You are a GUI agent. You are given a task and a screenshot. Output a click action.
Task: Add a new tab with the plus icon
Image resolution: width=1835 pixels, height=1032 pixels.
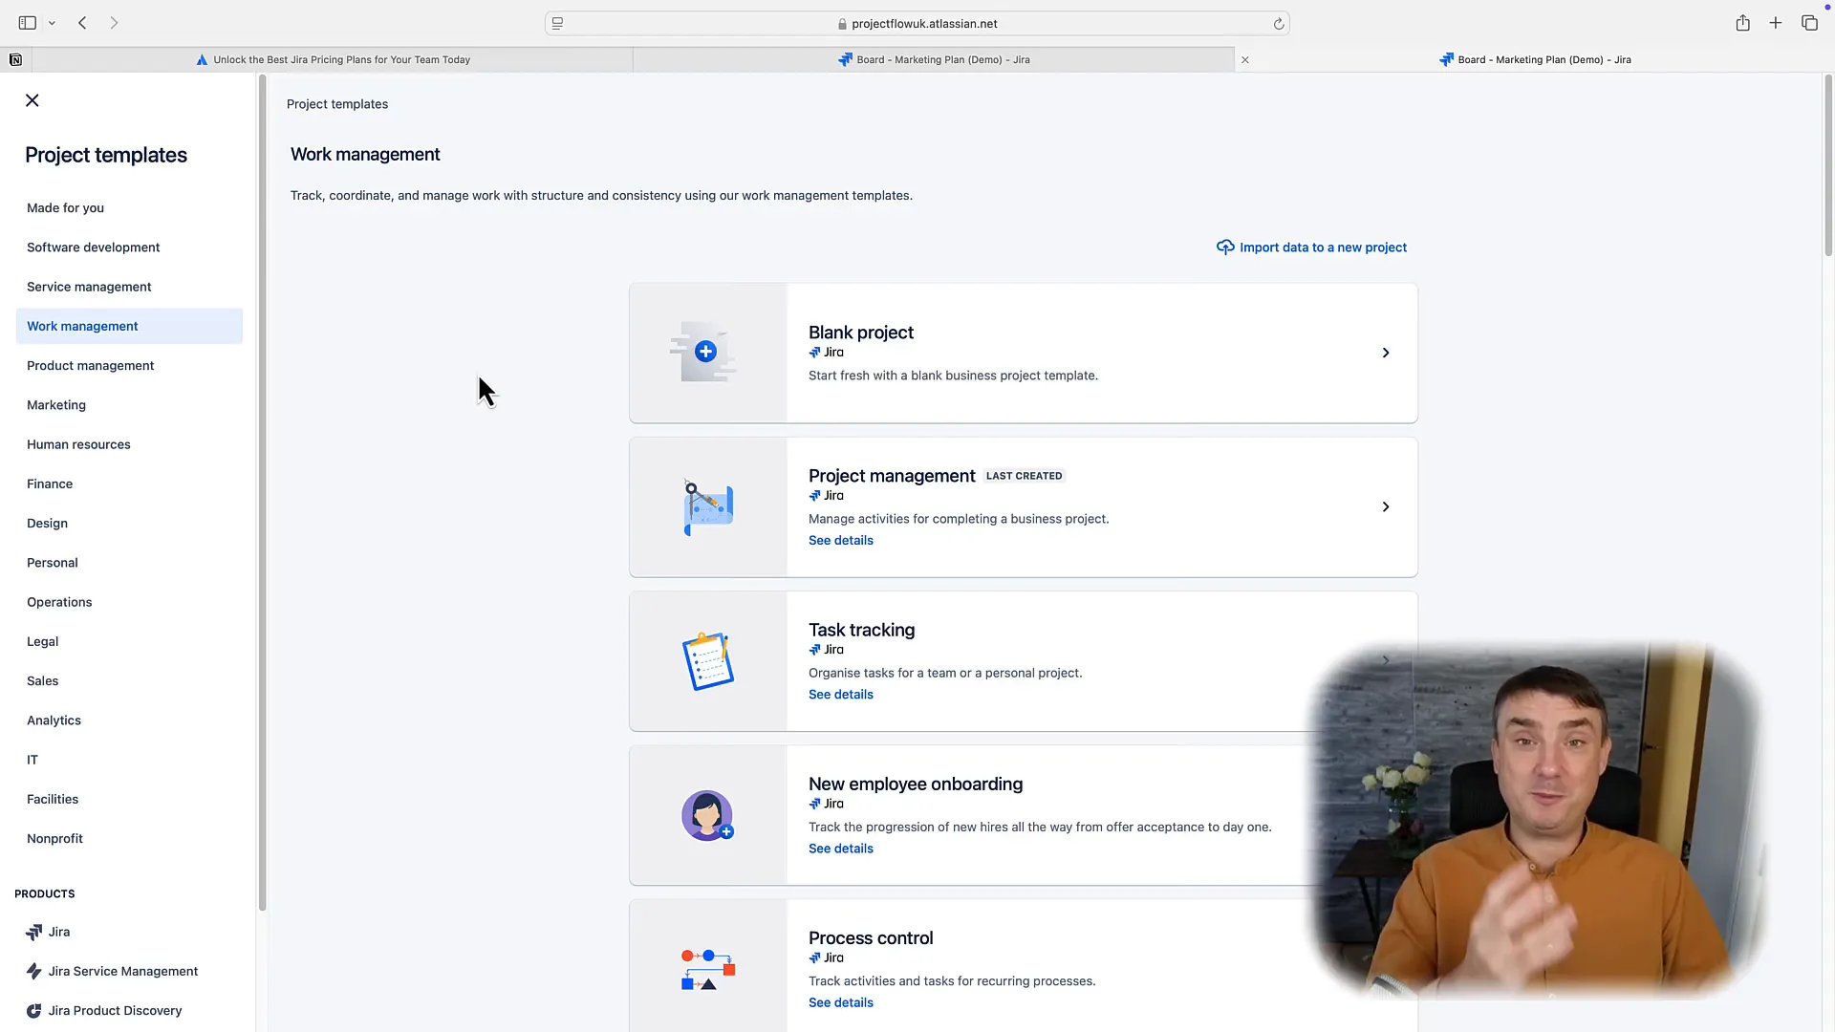point(1776,23)
